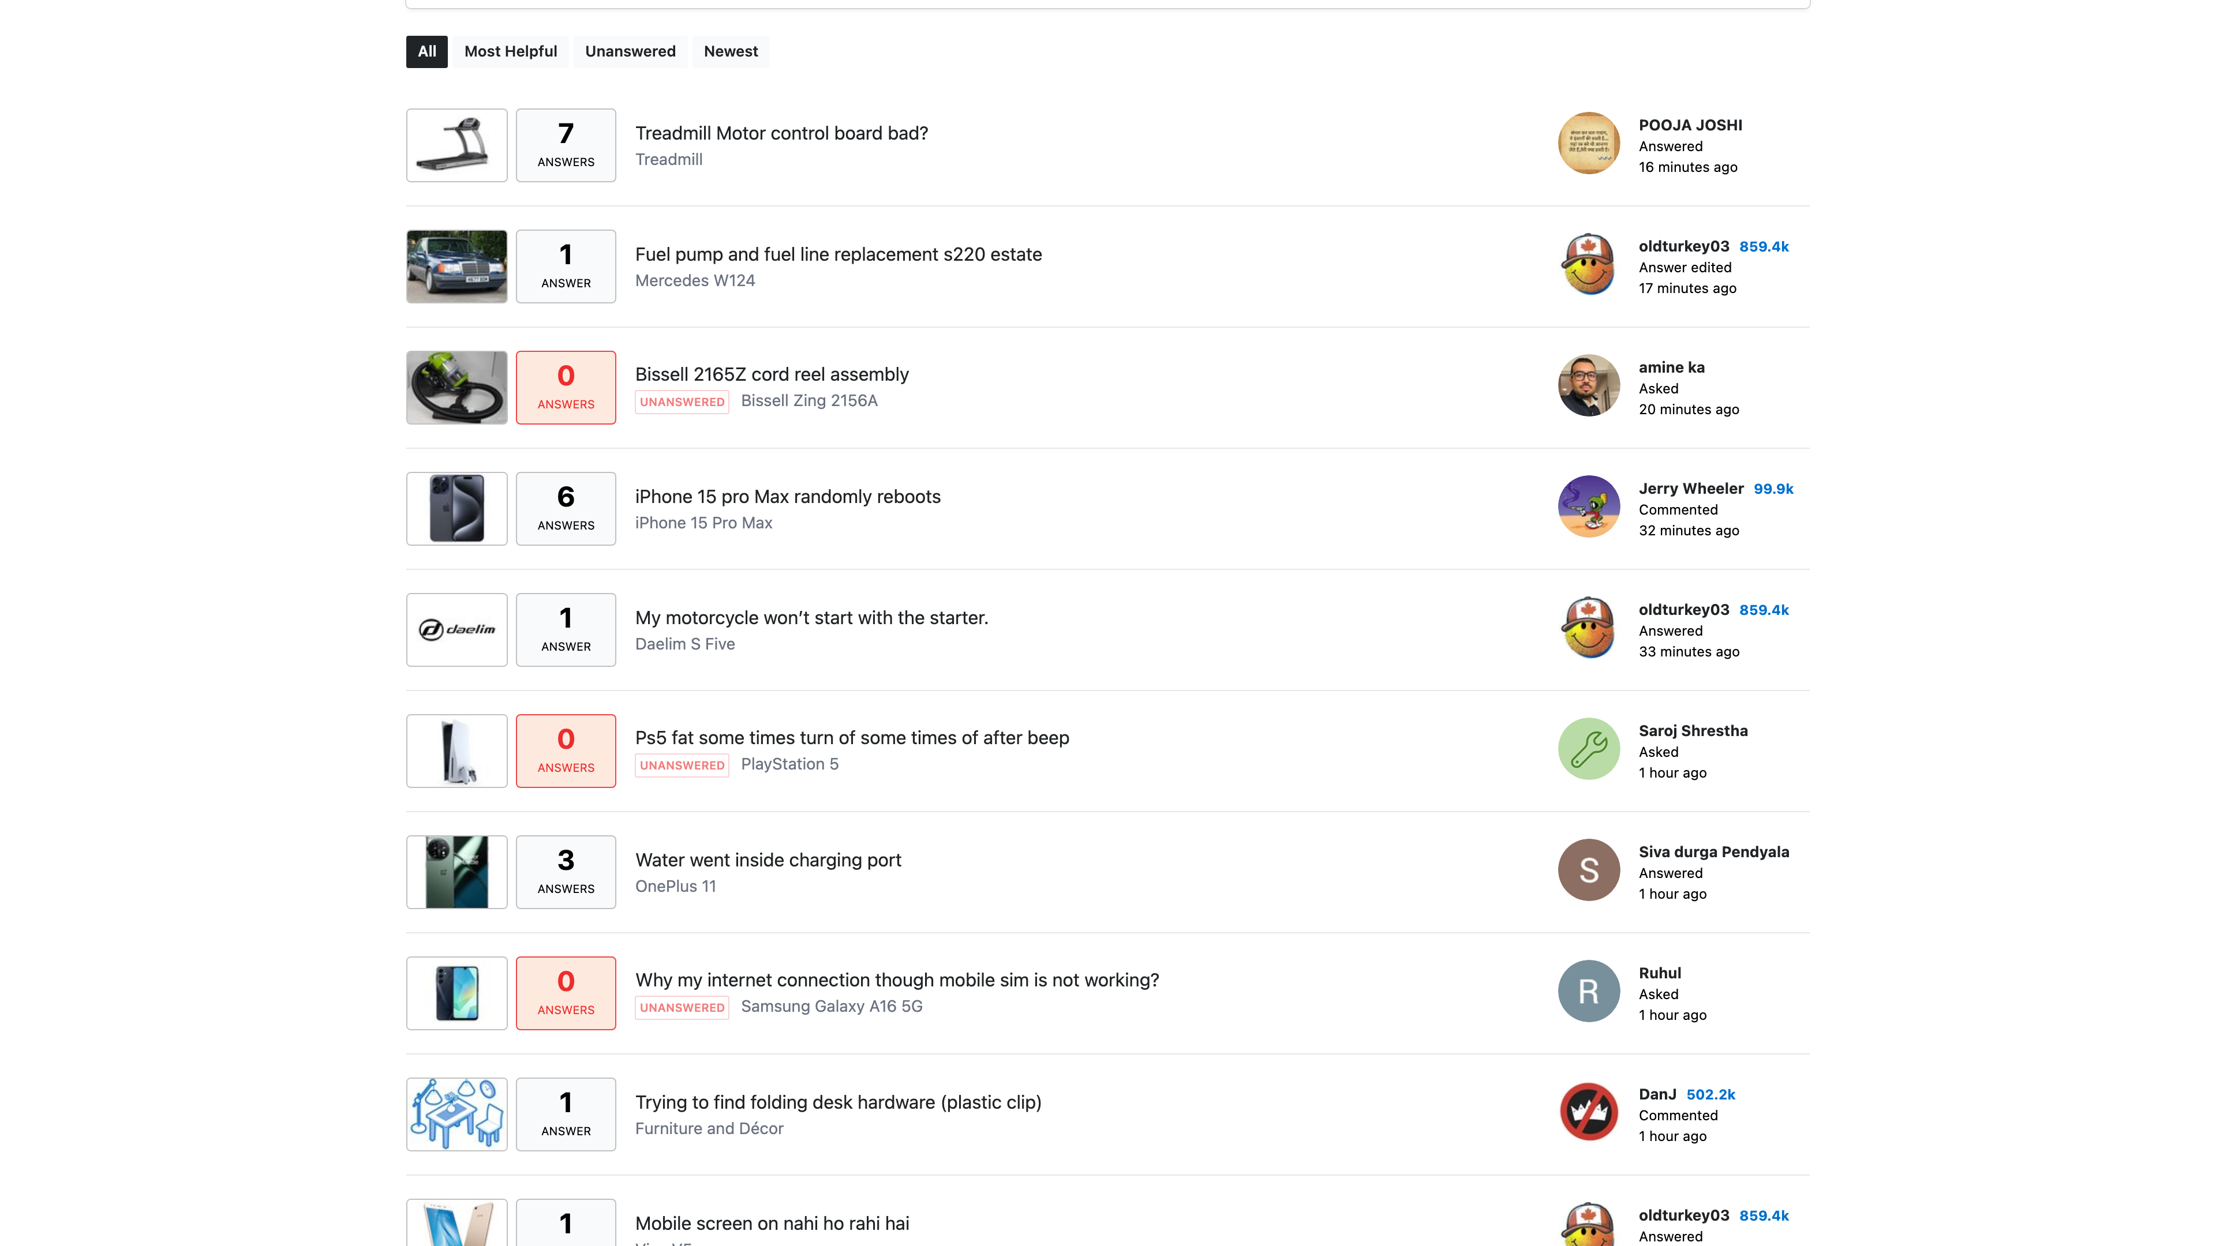
Task: Click the UNANSWERED tag on the Ps5 question
Action: pos(682,766)
